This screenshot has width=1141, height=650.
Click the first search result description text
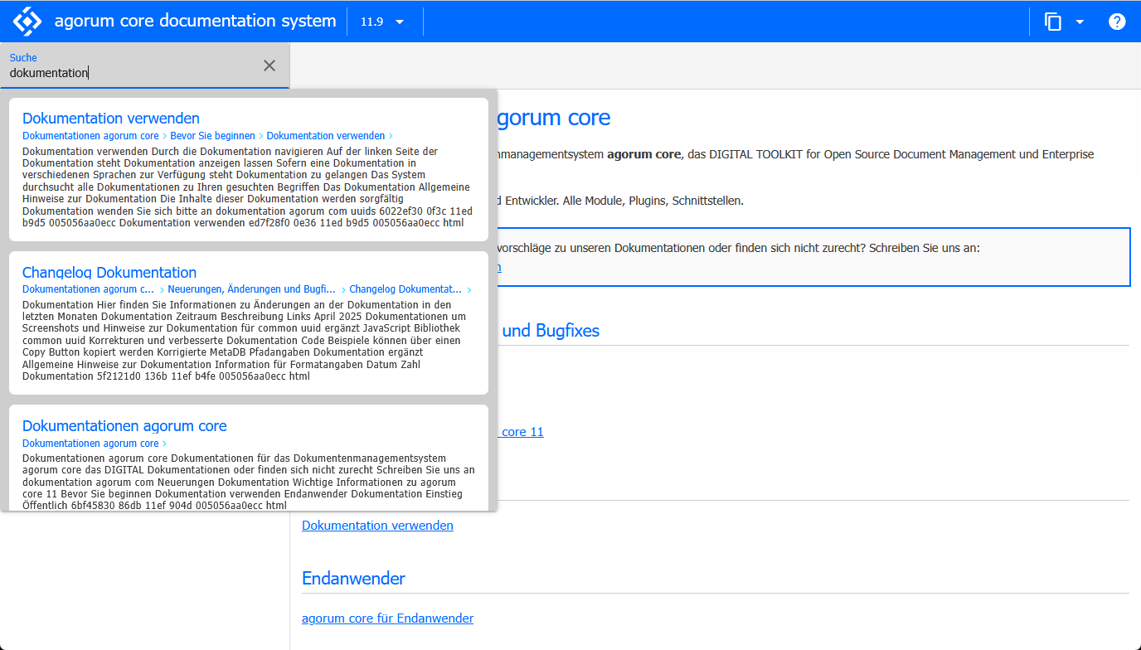point(247,187)
